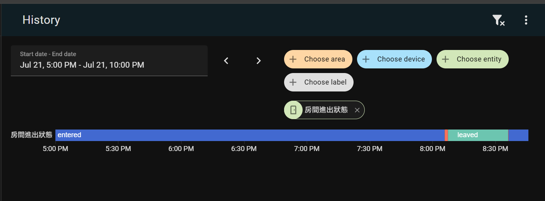Click the 5:00 PM axis label
545x201 pixels.
55,149
